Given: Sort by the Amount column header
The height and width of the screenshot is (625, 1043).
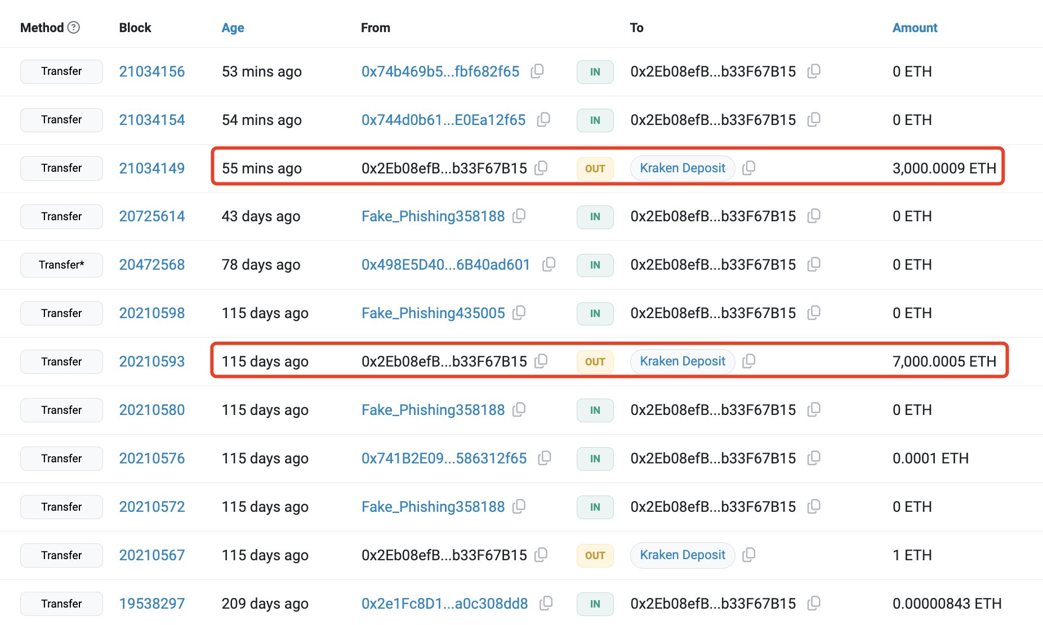Looking at the screenshot, I should (915, 28).
